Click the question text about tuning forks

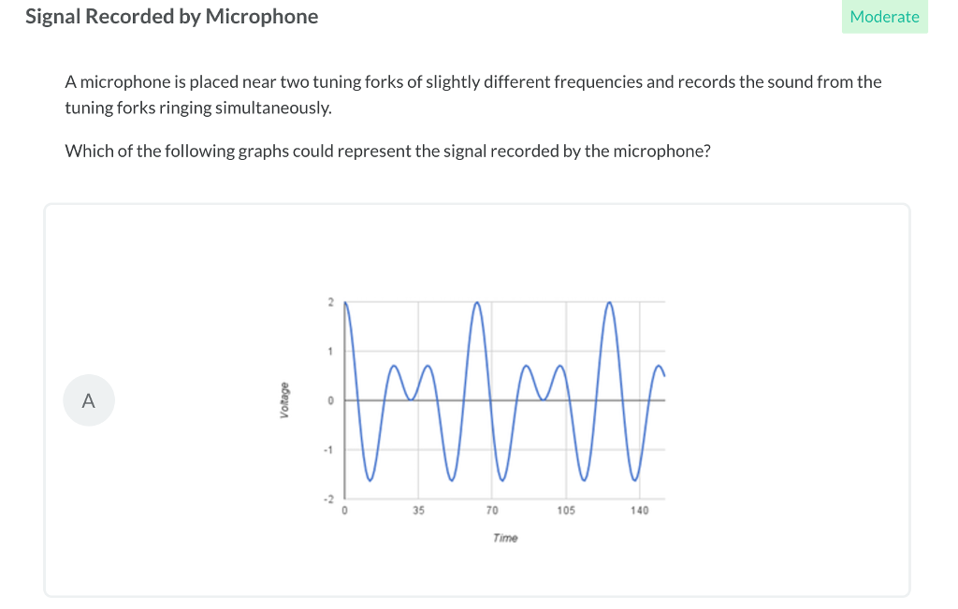point(472,94)
